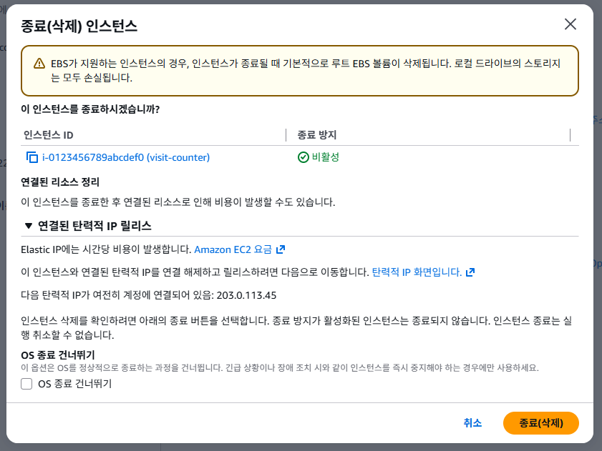Click the 연결된 리소스 정리 heading
Image resolution: width=602 pixels, height=451 pixels.
coord(60,182)
